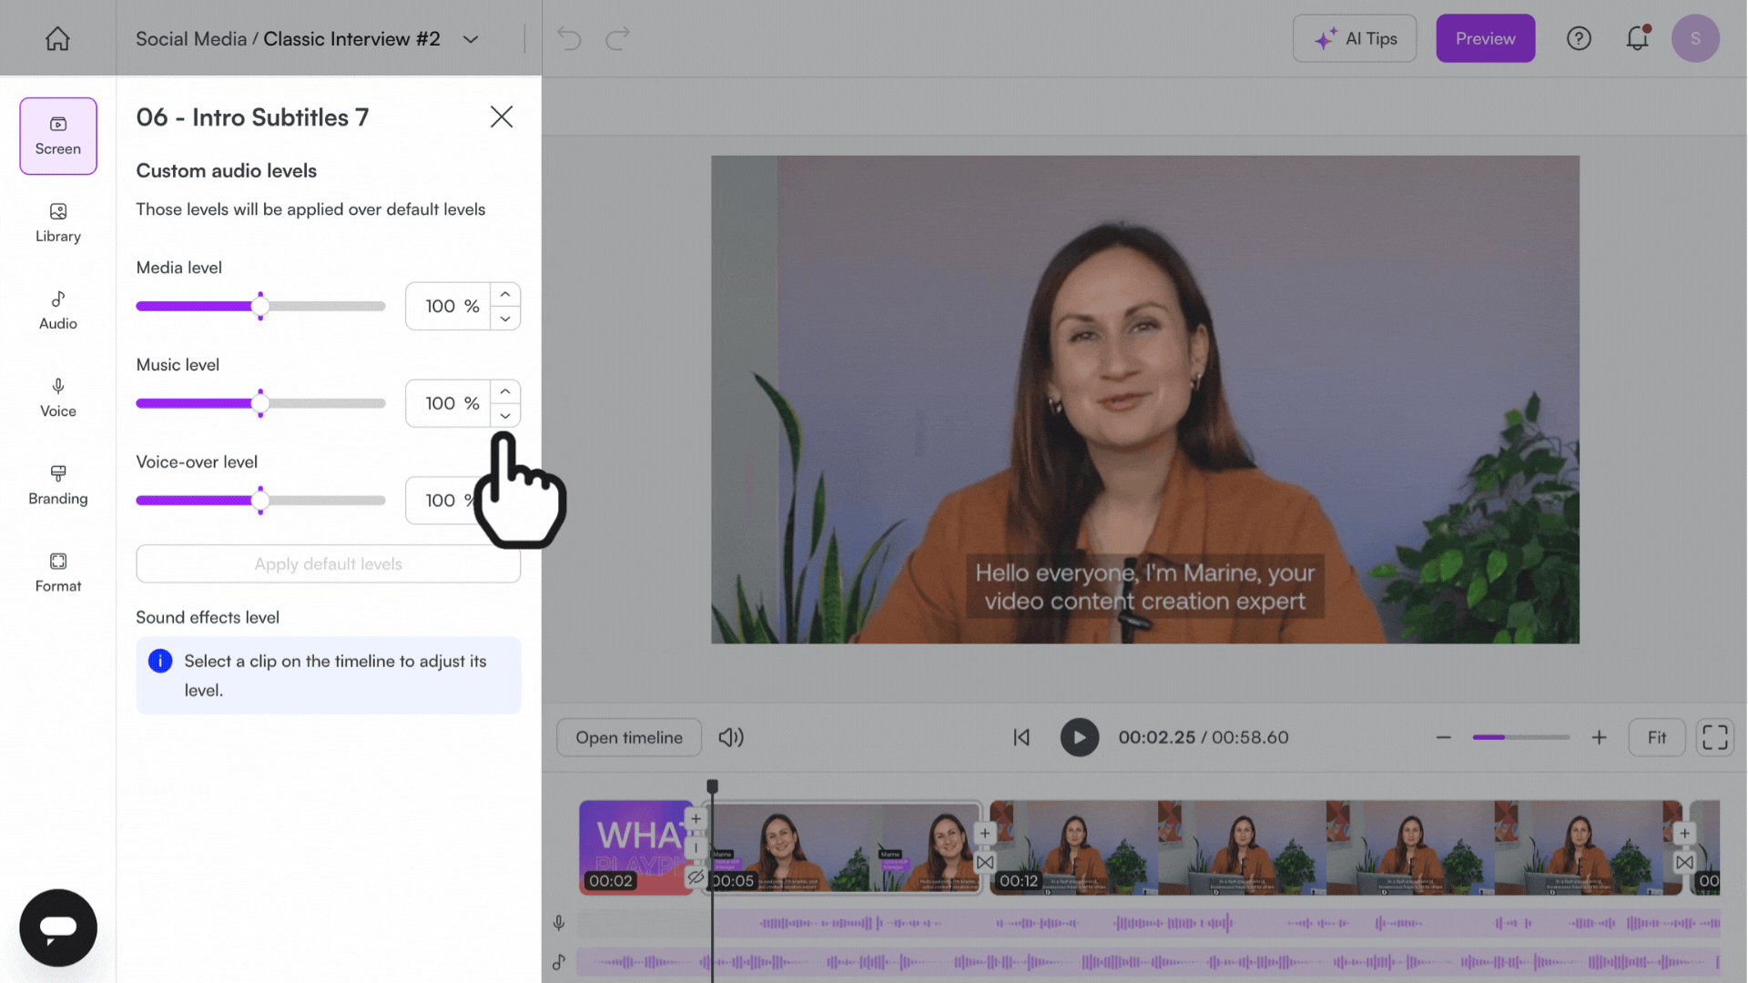Open the Branding sidebar panel
The width and height of the screenshot is (1748, 983).
(58, 485)
